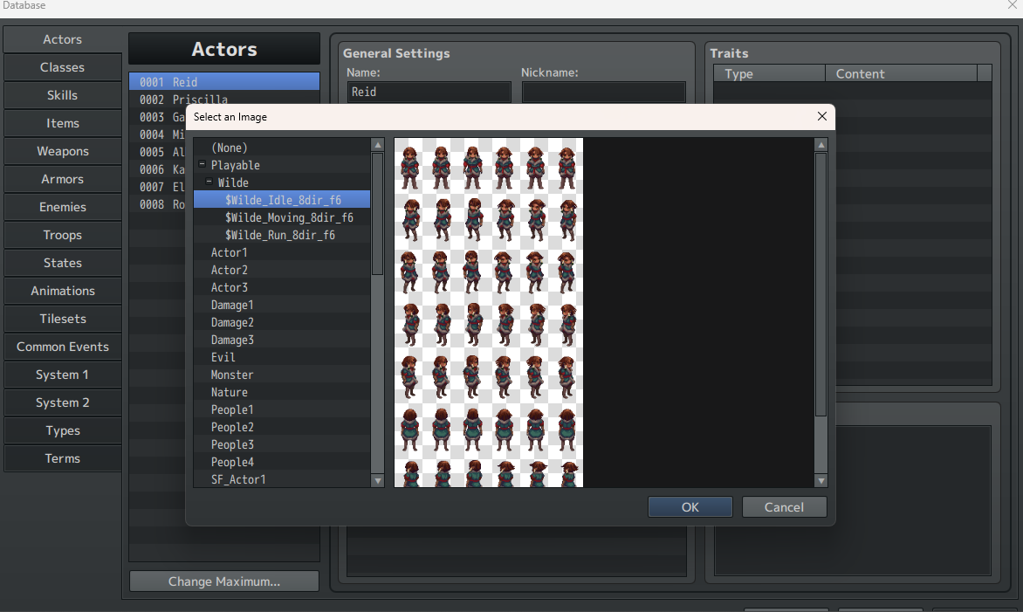Screen dimensions: 1023x612
Task: Open the States tab
Action: tap(63, 263)
